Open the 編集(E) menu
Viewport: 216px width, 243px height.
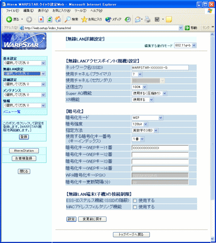(x=29, y=10)
